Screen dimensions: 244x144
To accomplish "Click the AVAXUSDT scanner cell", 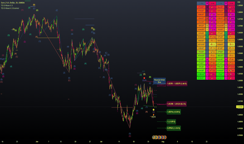I will (201, 41).
